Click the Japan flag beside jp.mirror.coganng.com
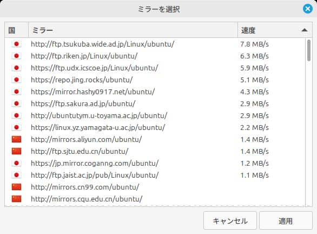Screen dimensions: 317x234 (16, 164)
